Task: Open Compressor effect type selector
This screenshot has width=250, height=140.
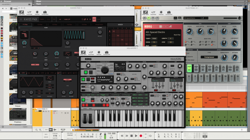Action: click(x=209, y=57)
